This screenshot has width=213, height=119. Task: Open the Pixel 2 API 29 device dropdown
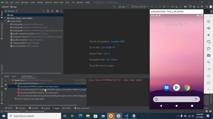pos(140,7)
